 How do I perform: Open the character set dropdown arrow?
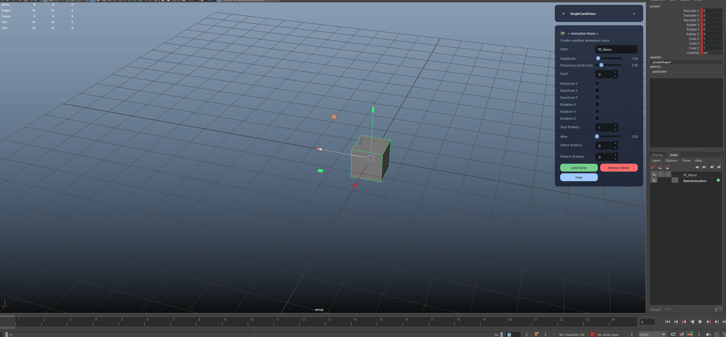[x=554, y=334]
